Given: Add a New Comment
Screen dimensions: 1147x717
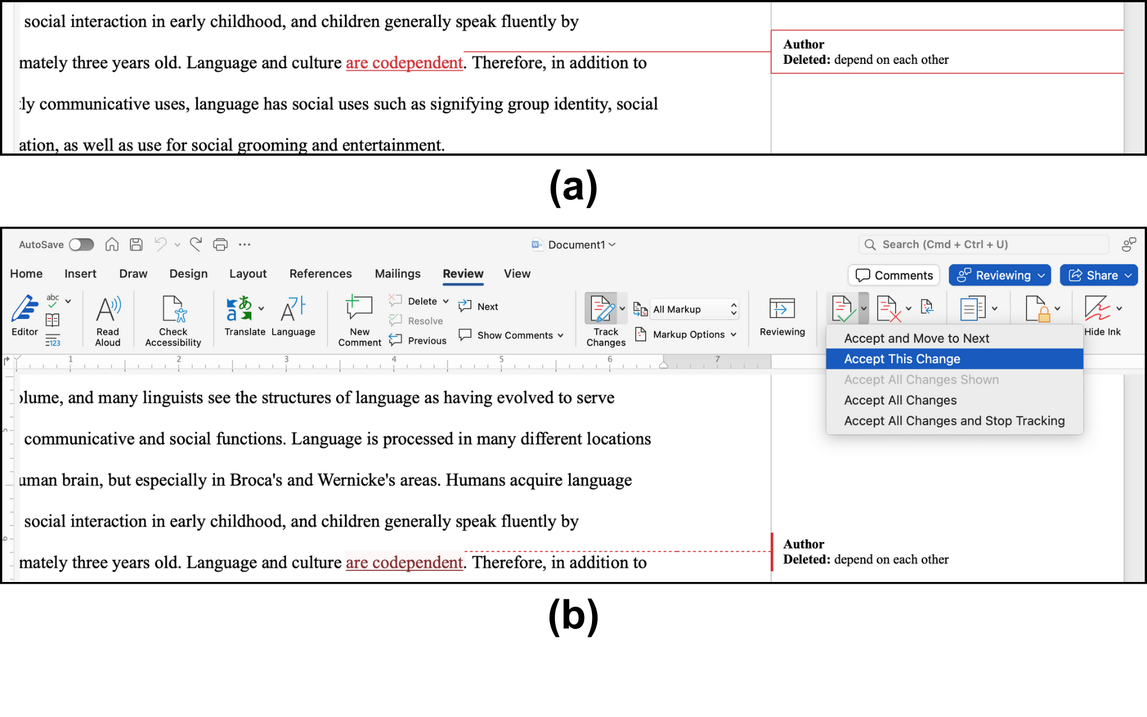Looking at the screenshot, I should (x=360, y=320).
